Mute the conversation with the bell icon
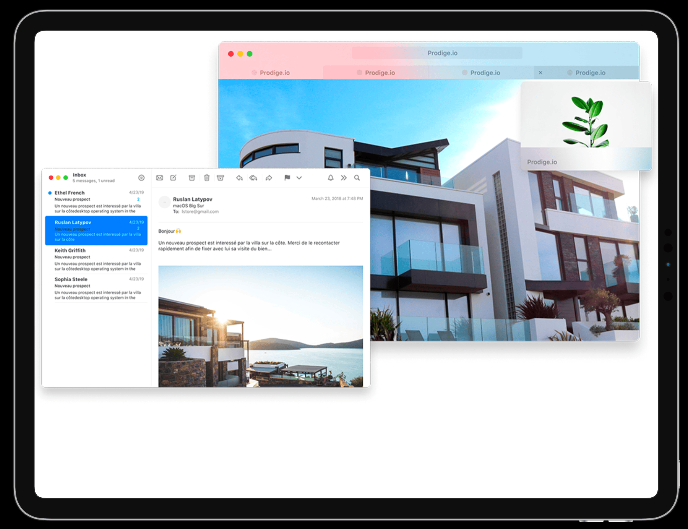The height and width of the screenshot is (529, 688). (331, 178)
